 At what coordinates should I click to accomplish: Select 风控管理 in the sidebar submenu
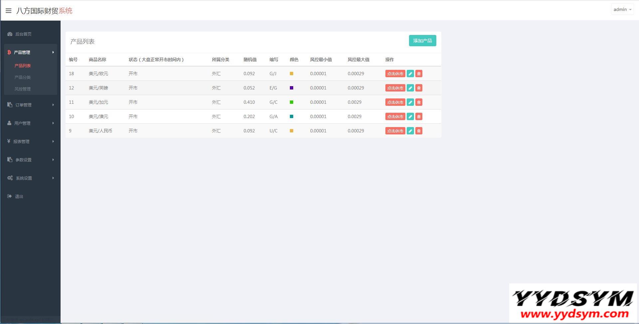23,89
